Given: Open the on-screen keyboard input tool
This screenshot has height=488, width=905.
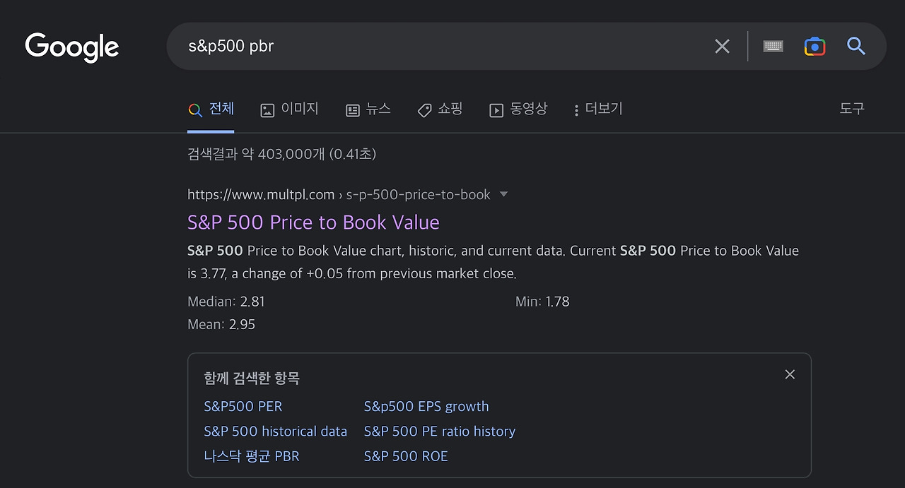Looking at the screenshot, I should (x=773, y=47).
